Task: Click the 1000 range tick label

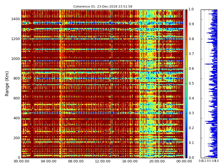Action: pyautogui.click(x=15, y=59)
